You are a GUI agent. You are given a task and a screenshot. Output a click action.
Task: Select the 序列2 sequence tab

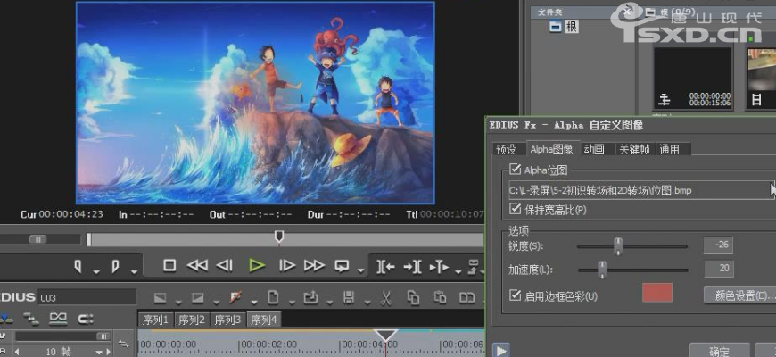(x=191, y=320)
